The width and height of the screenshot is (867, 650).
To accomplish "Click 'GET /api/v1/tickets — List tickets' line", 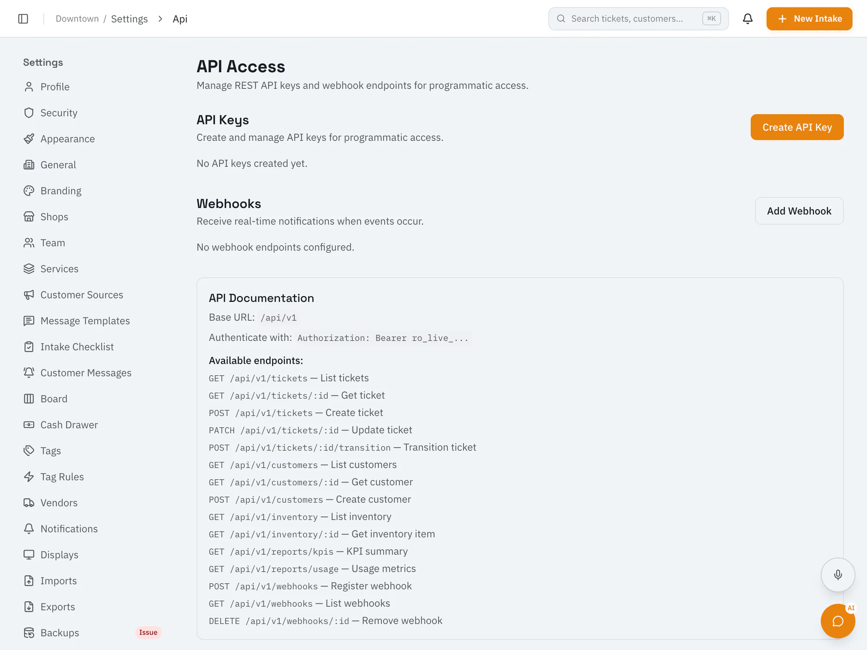I will [x=289, y=378].
